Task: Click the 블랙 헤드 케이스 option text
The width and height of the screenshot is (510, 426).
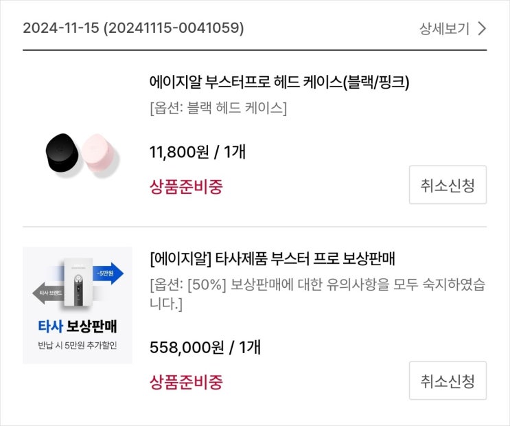Action: click(x=218, y=109)
